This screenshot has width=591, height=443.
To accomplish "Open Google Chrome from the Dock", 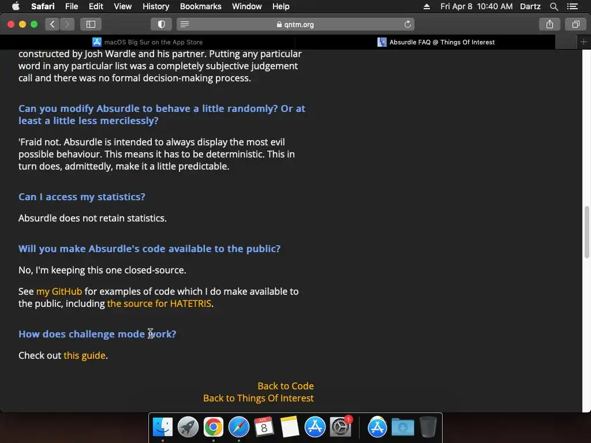I will pos(214,427).
